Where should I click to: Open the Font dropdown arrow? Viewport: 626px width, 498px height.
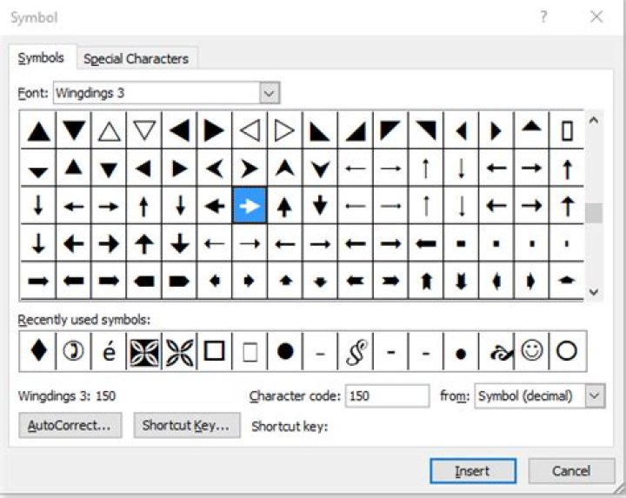[270, 93]
